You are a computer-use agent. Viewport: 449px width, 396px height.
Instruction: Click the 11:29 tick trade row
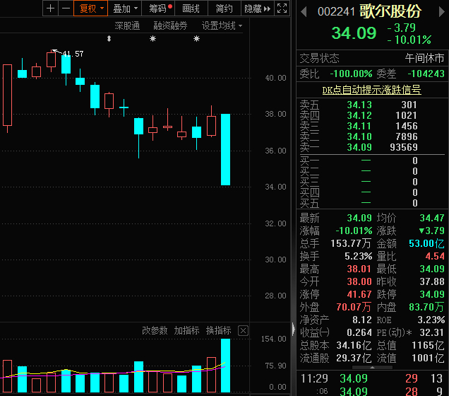372,379
